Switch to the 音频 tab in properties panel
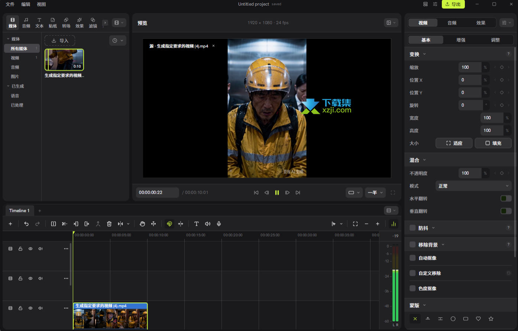 452,23
